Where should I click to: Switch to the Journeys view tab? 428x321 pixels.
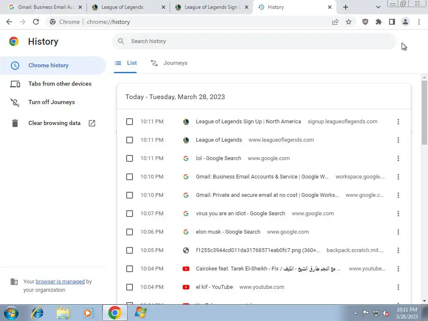point(169,63)
